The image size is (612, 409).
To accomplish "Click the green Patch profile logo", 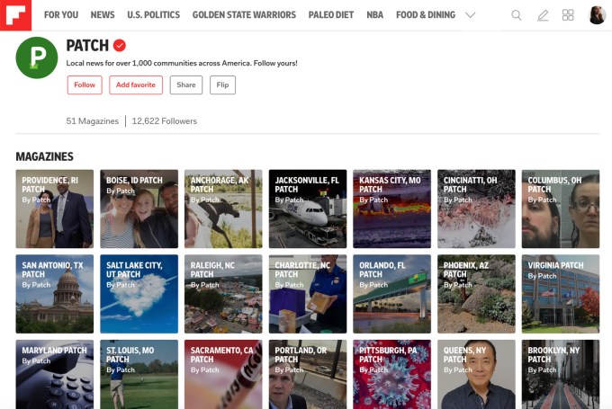I will [37, 58].
